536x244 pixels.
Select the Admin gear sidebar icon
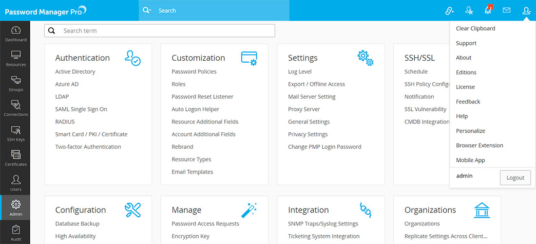(x=16, y=205)
